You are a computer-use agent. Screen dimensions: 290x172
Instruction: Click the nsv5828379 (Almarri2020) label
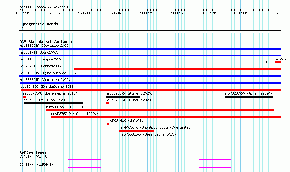click(x=129, y=93)
